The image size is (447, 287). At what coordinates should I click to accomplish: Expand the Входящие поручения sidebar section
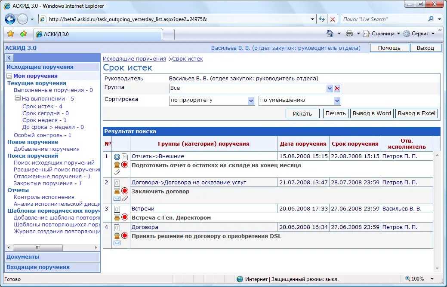coord(53,267)
